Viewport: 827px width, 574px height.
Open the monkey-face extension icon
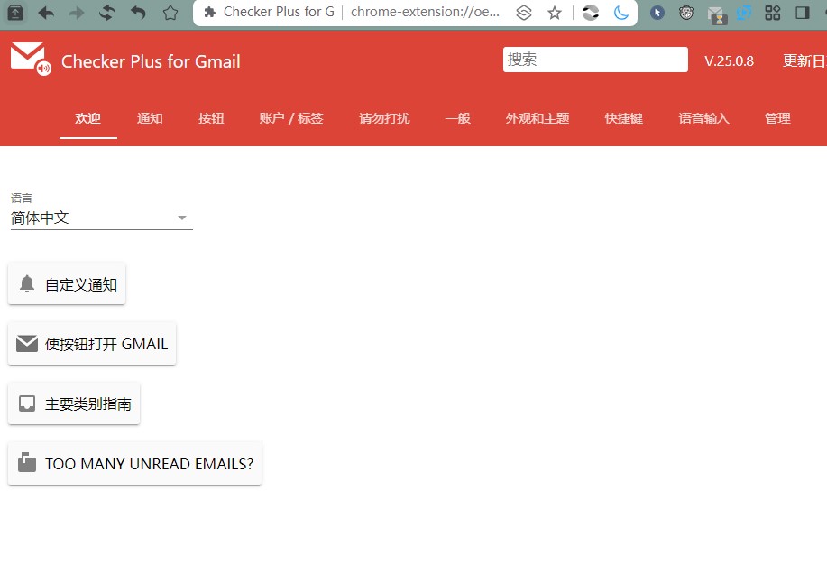point(686,13)
